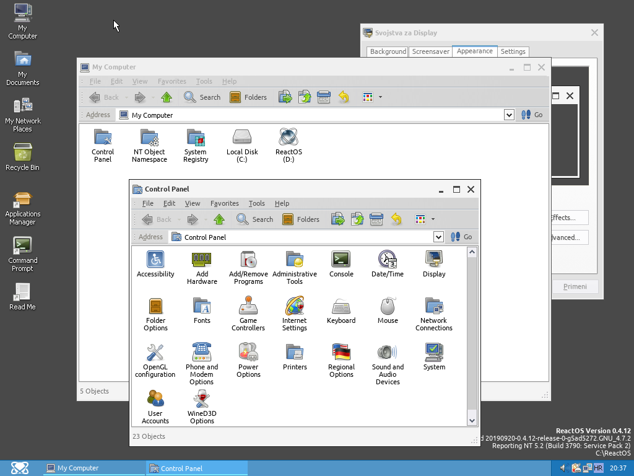Select the NT Object Namespace icon
634x476 pixels.
point(149,145)
